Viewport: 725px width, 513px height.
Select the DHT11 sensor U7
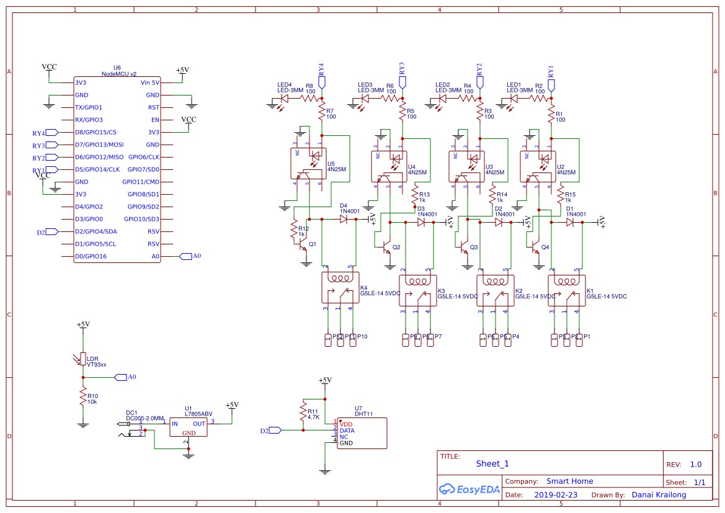[362, 433]
